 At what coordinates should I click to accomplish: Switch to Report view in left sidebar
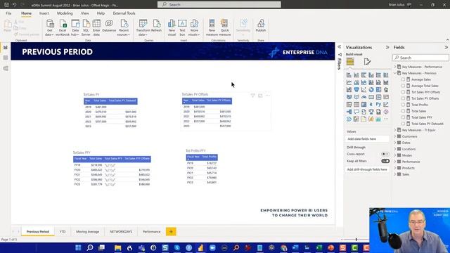pyautogui.click(x=6, y=47)
